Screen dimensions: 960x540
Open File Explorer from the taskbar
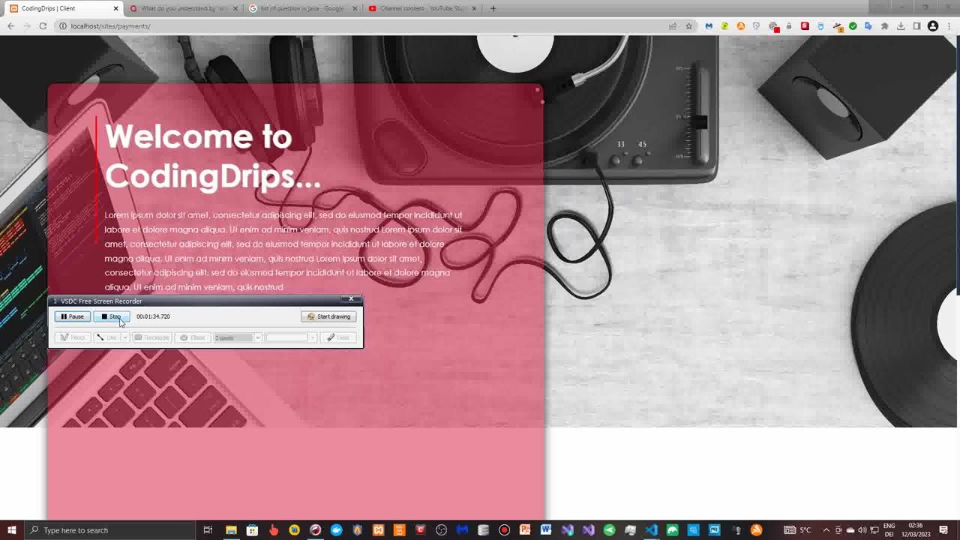(231, 530)
